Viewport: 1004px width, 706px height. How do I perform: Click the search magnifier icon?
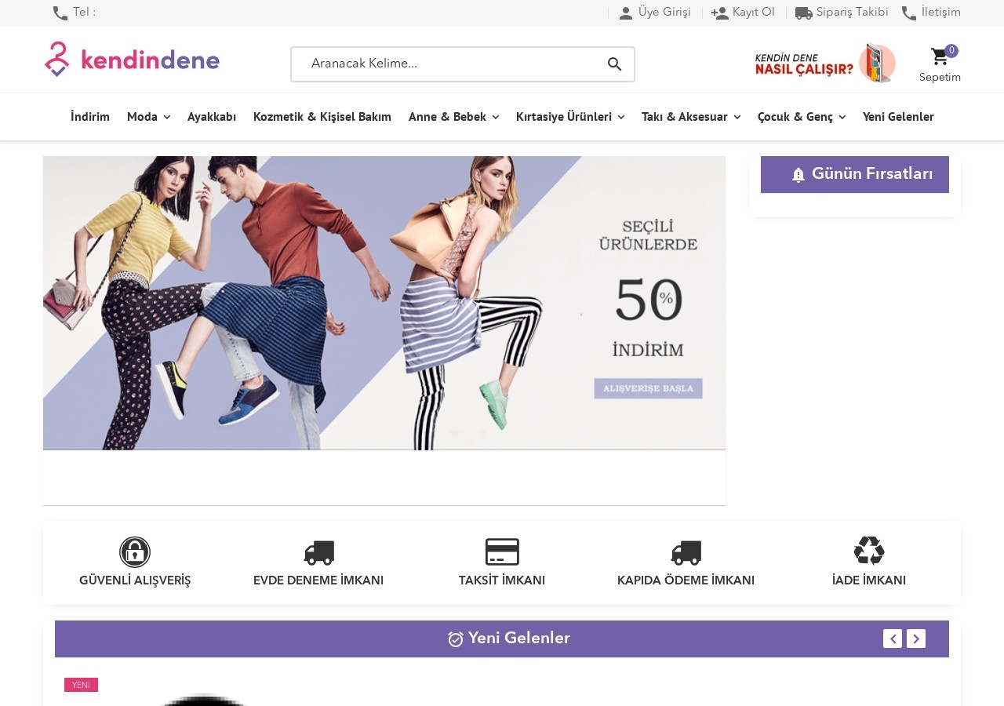tap(615, 64)
